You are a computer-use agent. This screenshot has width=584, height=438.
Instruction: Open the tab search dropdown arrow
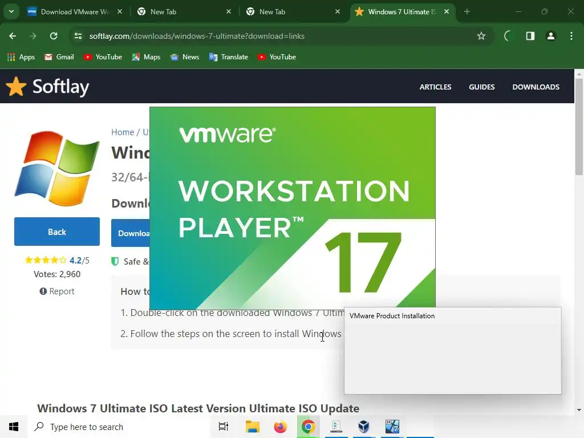coord(11,11)
